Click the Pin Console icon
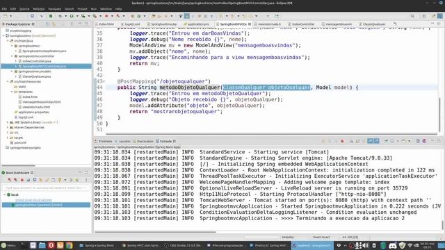Image resolution: width=445 pixels, height=250 pixels. (x=386, y=141)
